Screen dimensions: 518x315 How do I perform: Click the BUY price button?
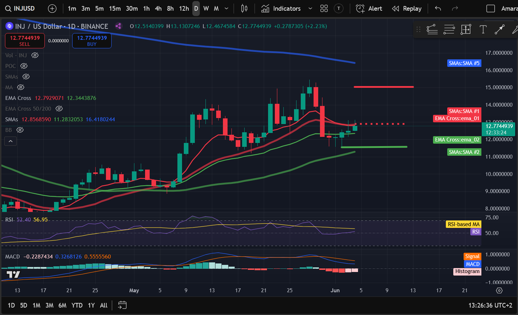click(92, 41)
